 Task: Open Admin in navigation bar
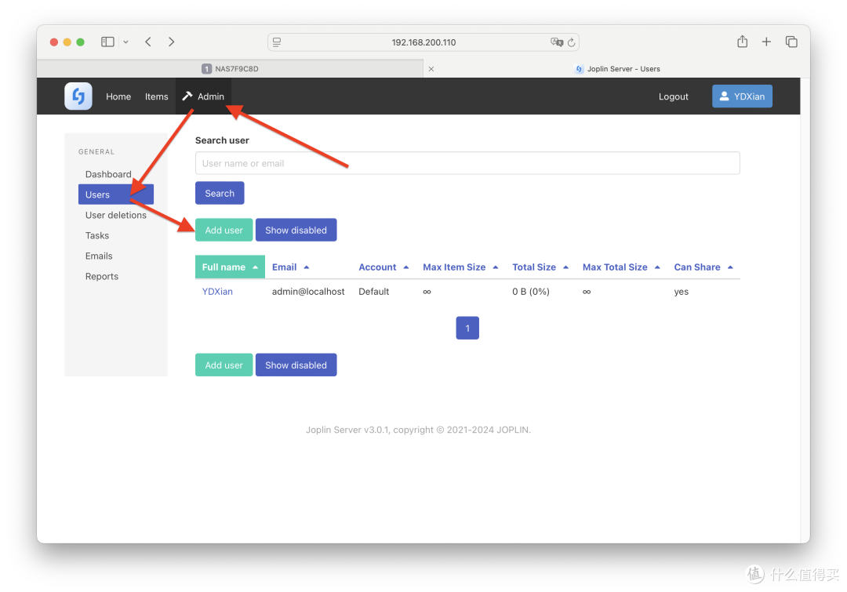(x=204, y=96)
